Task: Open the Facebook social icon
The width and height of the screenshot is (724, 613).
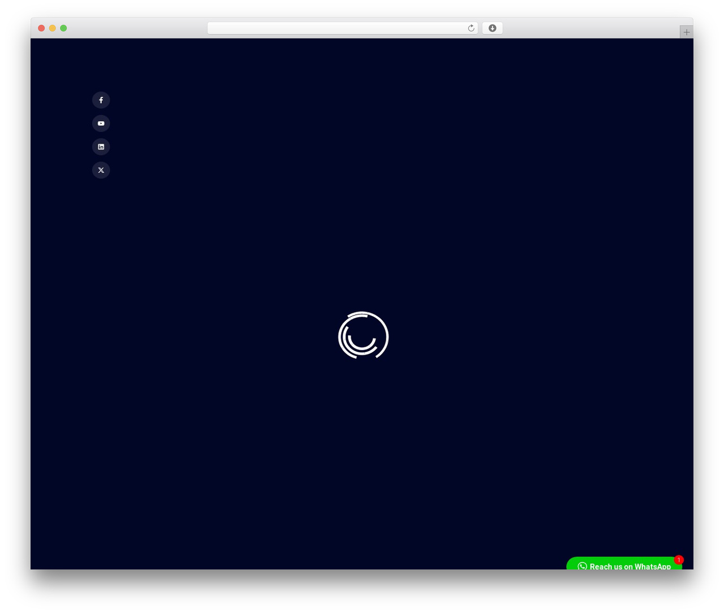Action: tap(101, 100)
